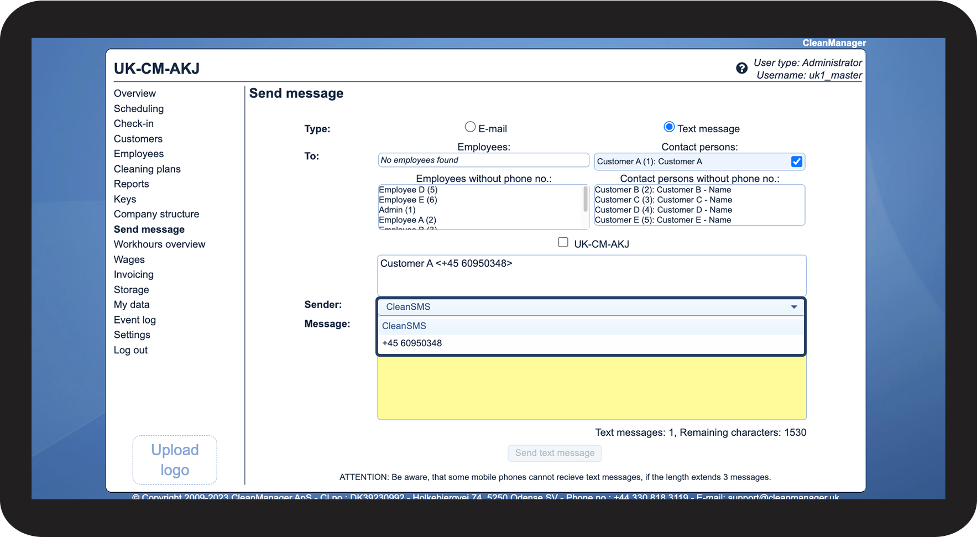The image size is (977, 537).
Task: Tick the UK-CM-AKJ checkbox
Action: pyautogui.click(x=563, y=242)
